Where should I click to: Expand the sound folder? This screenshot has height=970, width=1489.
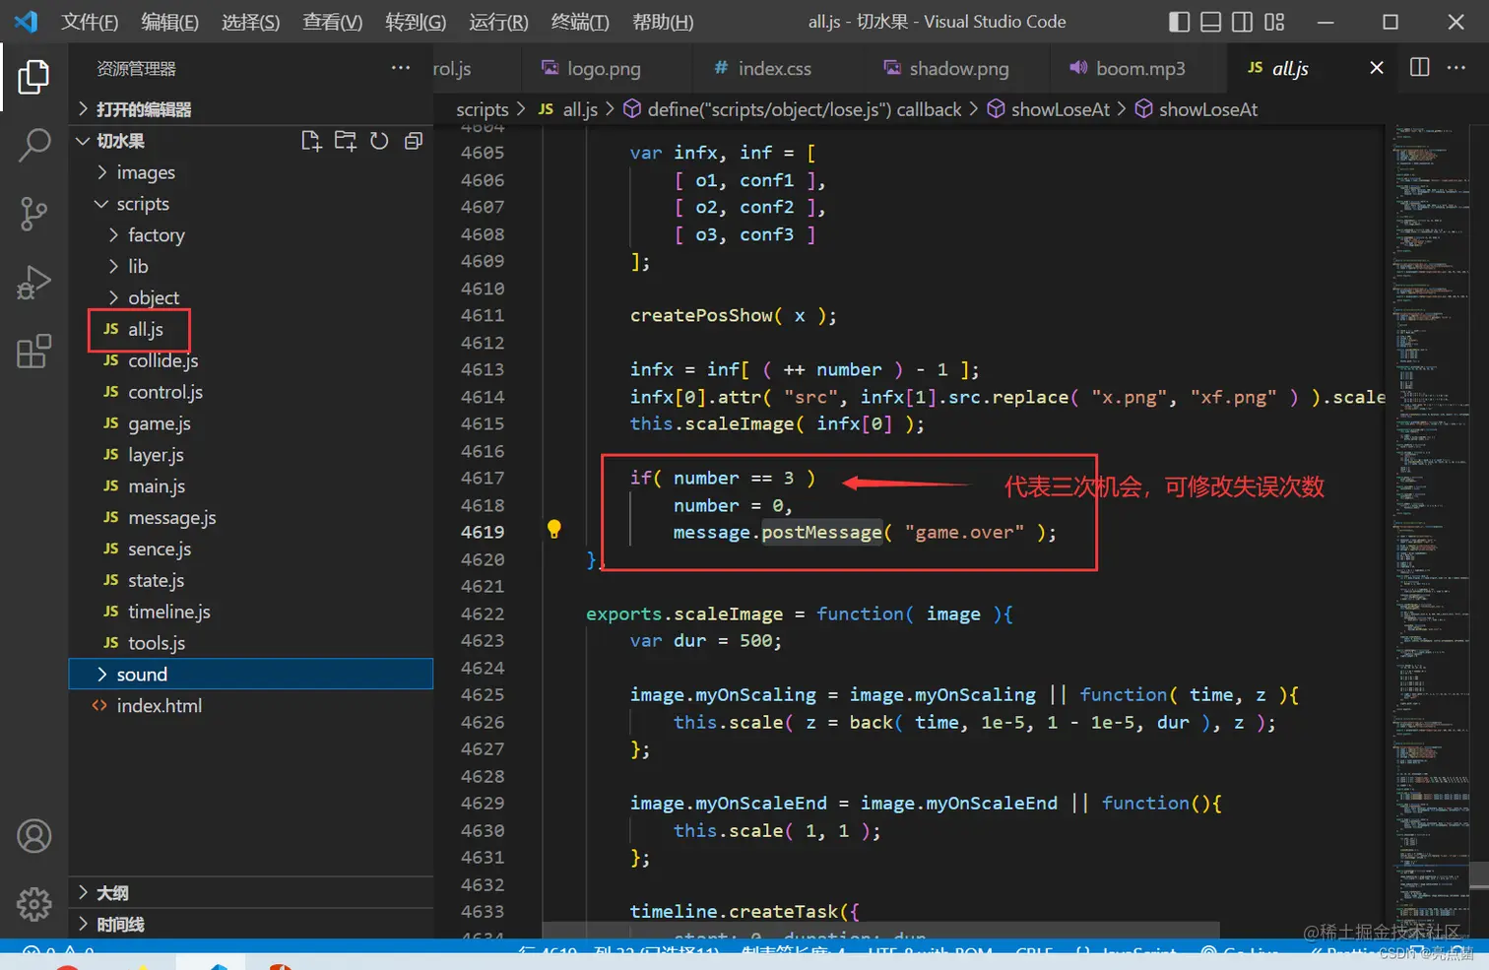point(251,674)
